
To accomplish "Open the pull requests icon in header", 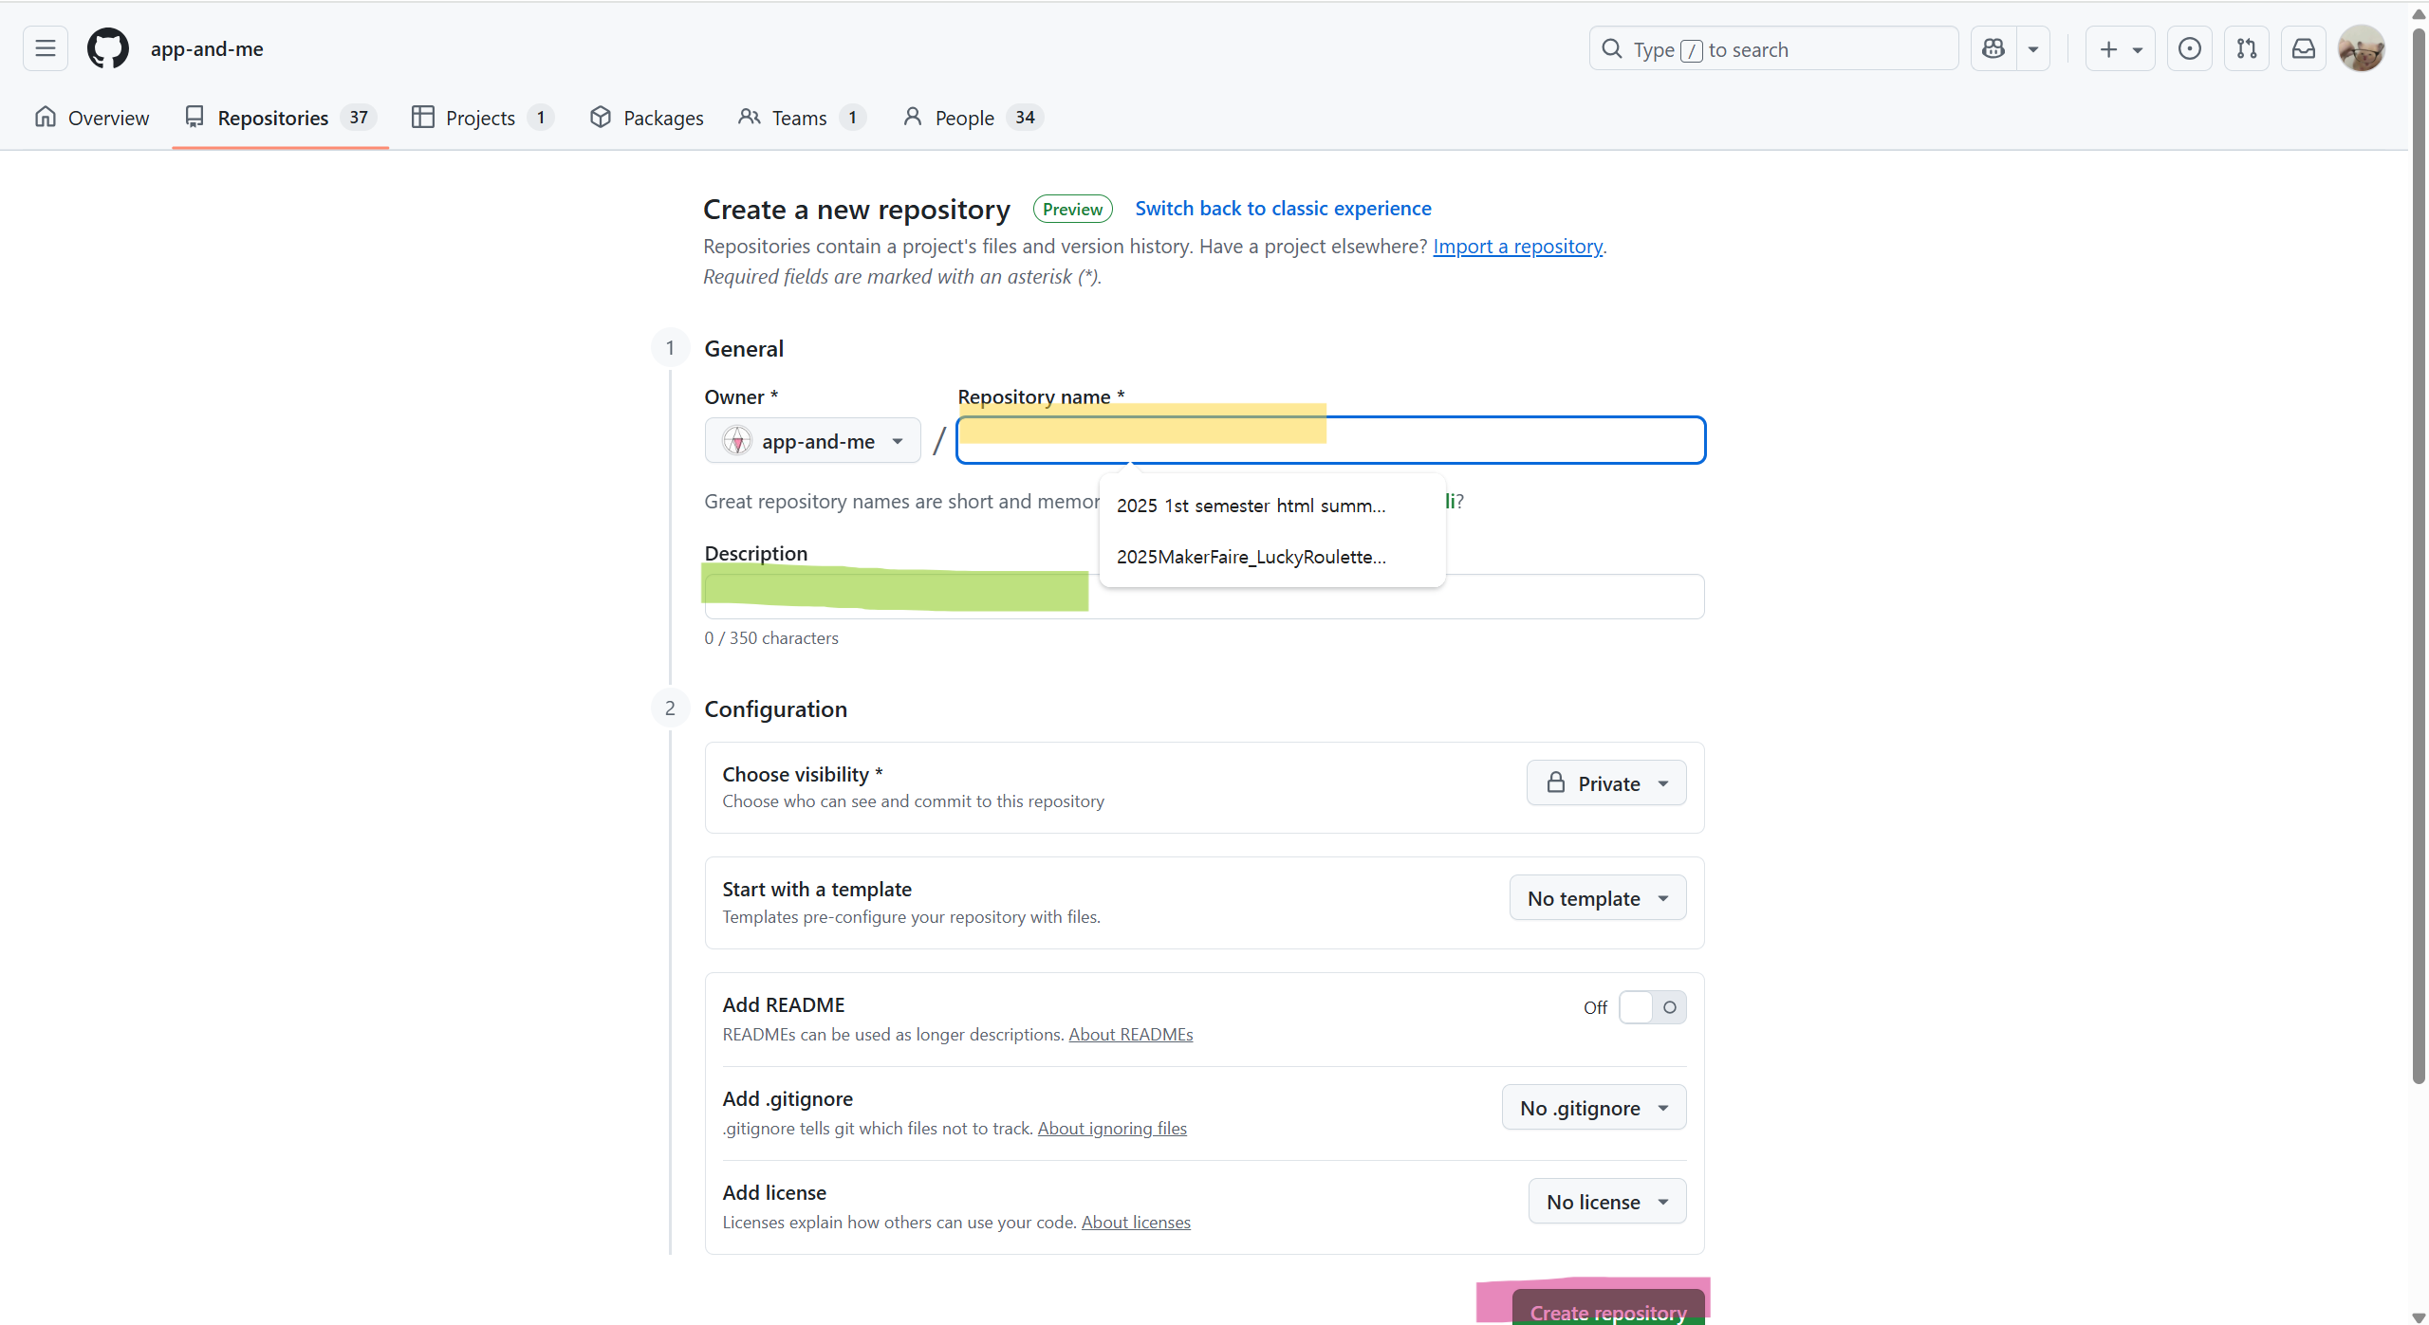I will (x=2246, y=48).
